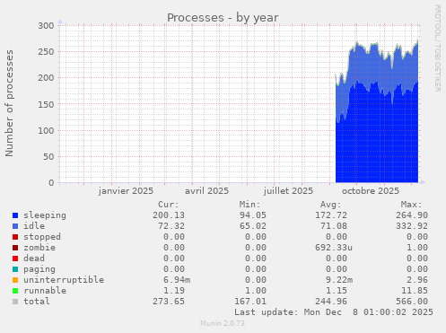Click the 'dead' legend label
446x333 pixels.
pos(34,259)
